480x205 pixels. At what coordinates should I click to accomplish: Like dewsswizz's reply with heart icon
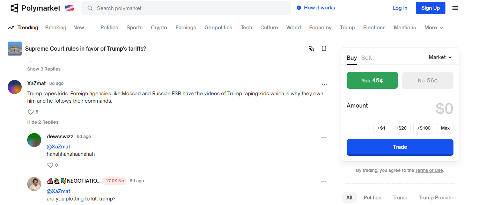50,165
